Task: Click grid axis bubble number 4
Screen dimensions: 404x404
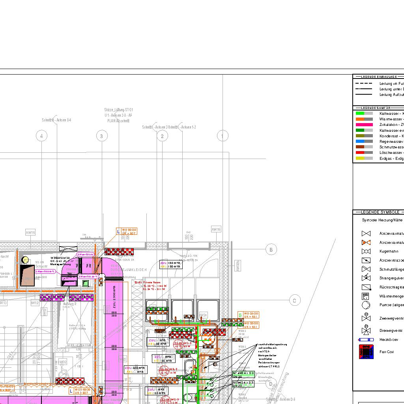Action: tap(41, 136)
